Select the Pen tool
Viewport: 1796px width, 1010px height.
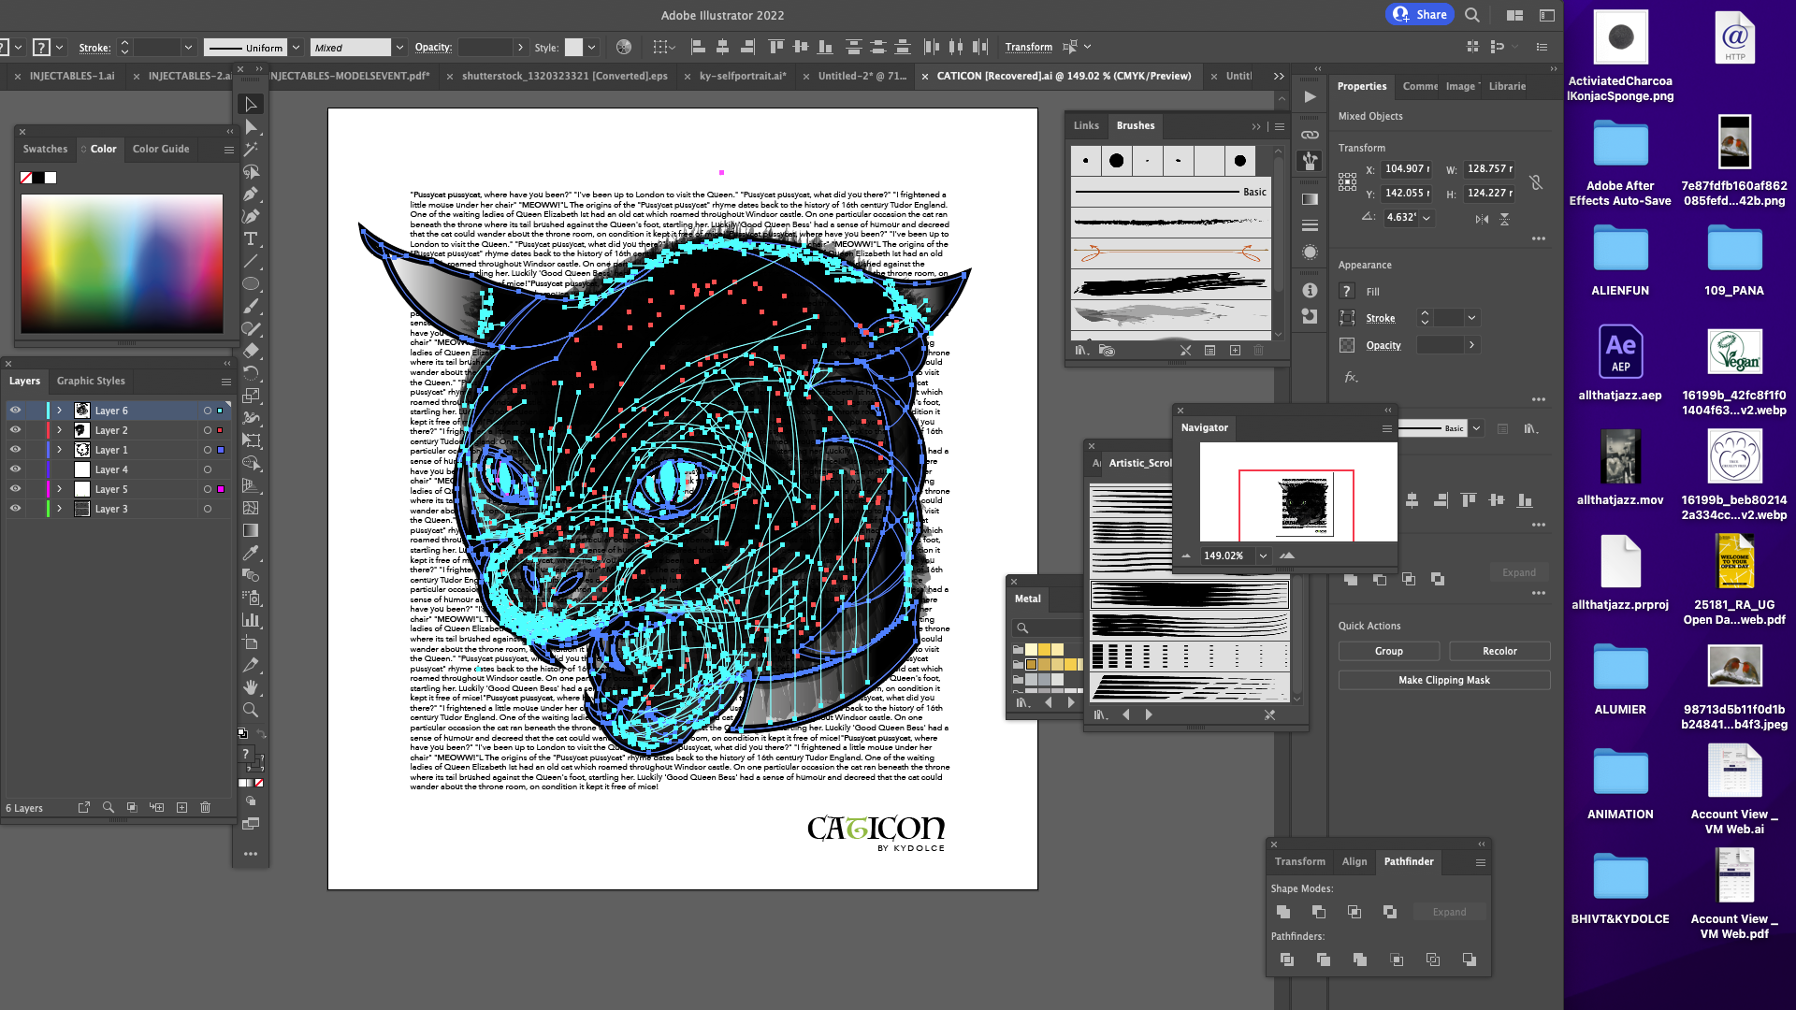250,194
